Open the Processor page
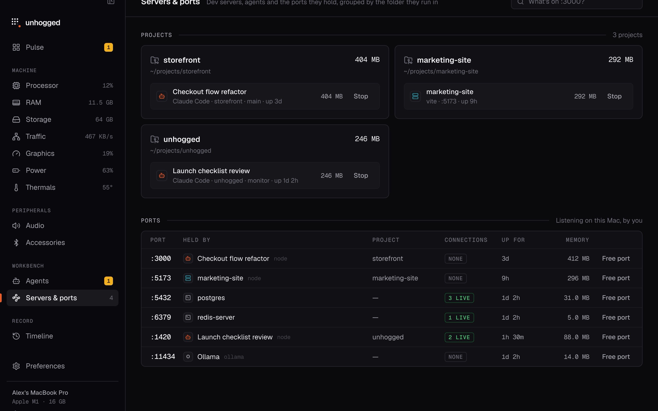The image size is (658, 411). [x=63, y=85]
